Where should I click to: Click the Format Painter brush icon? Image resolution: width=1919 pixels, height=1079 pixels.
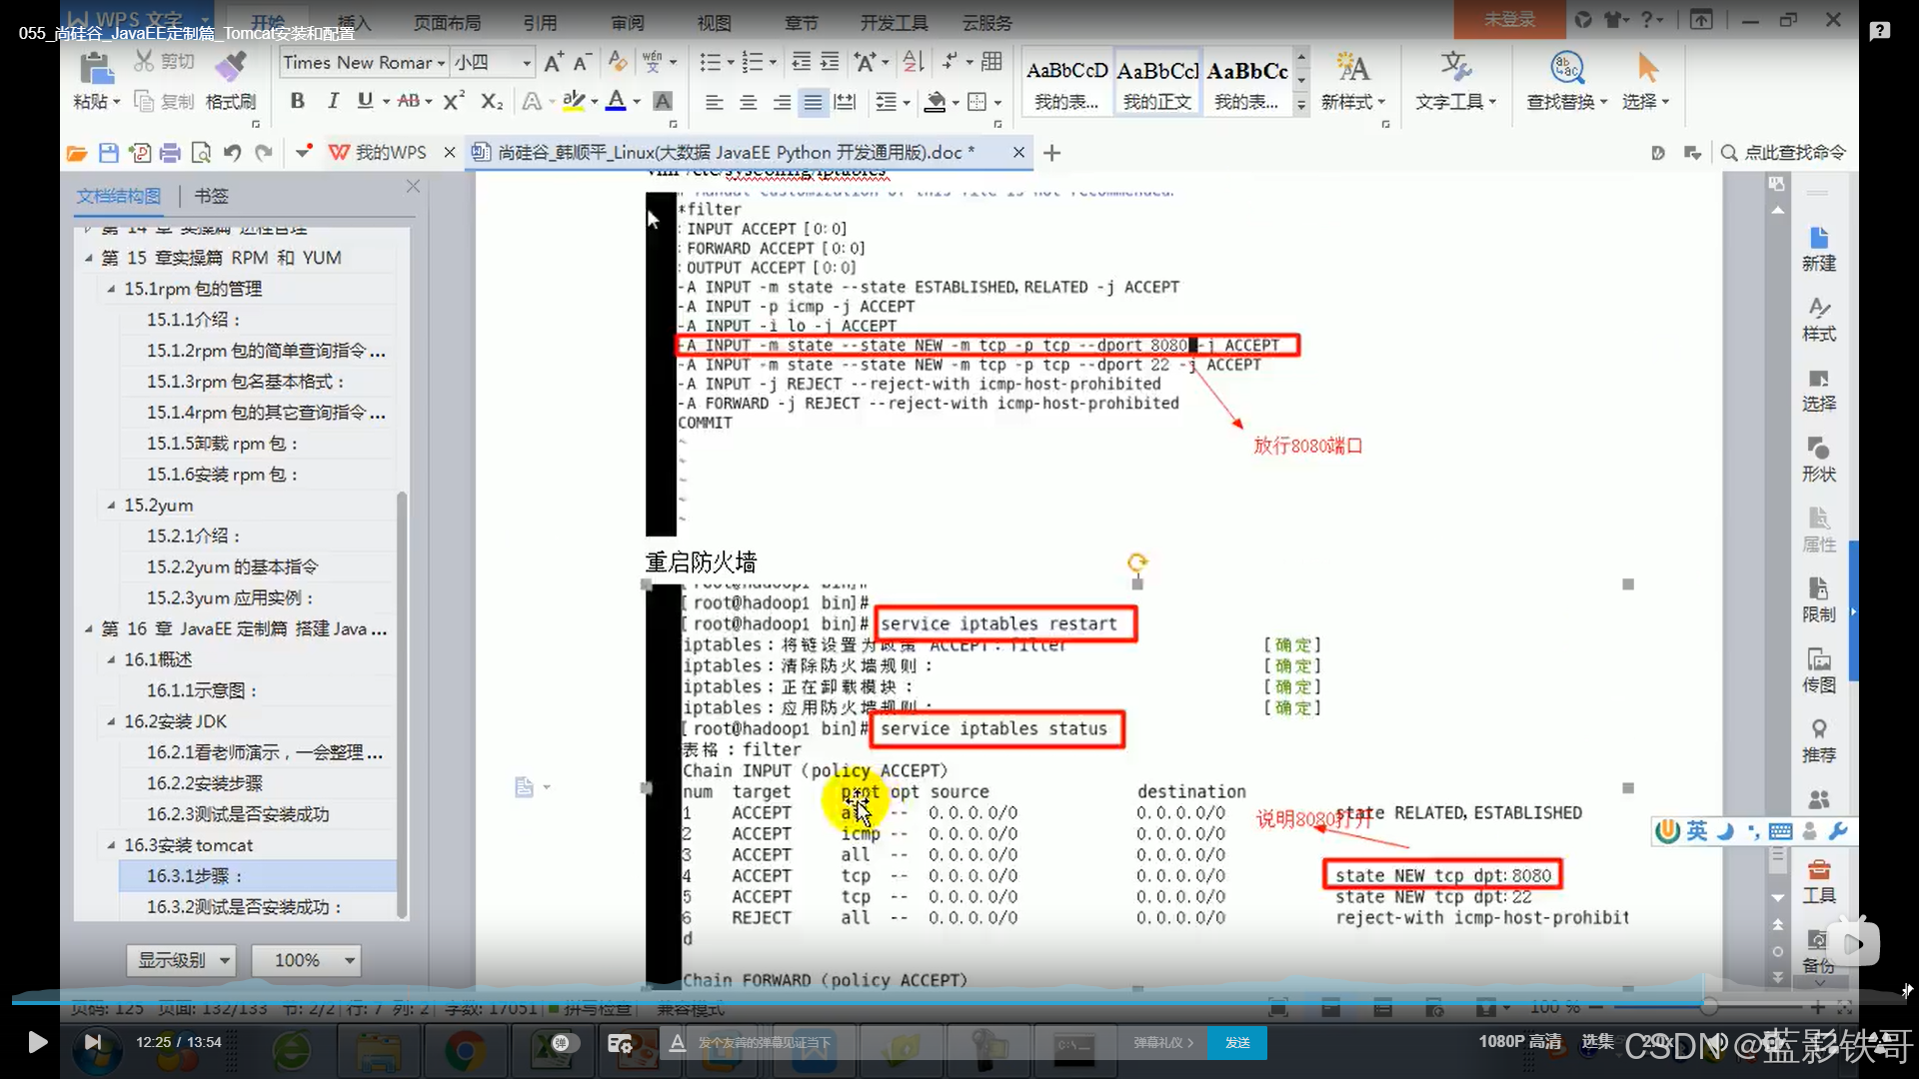(x=230, y=66)
